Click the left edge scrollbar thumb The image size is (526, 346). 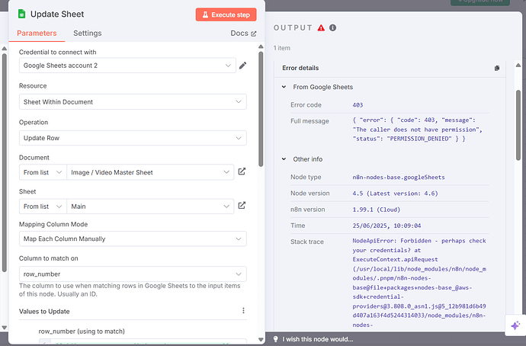tap(5, 162)
